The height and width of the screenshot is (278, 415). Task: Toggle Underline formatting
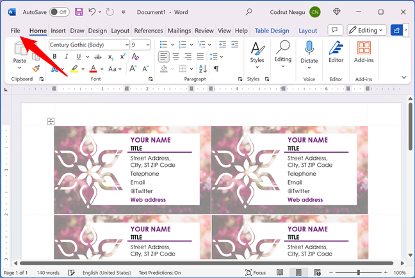(78, 56)
